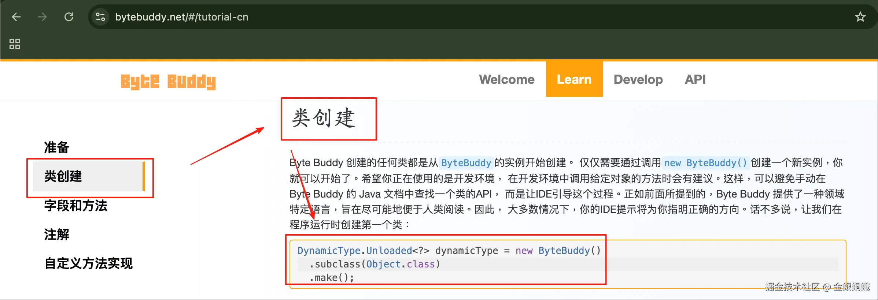Click the browser forward arrow
Viewport: 878px width, 300px height.
click(x=43, y=17)
